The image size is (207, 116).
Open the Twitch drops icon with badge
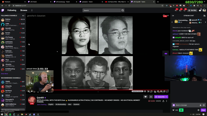(x=200, y=10)
